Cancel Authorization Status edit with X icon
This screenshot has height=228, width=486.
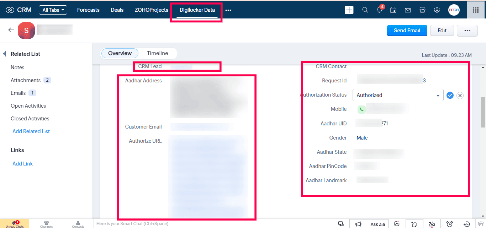pos(460,95)
